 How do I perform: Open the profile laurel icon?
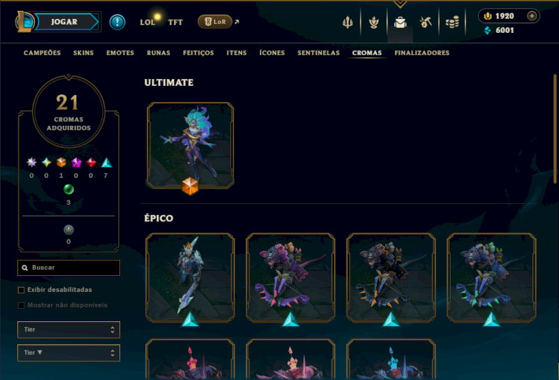374,22
